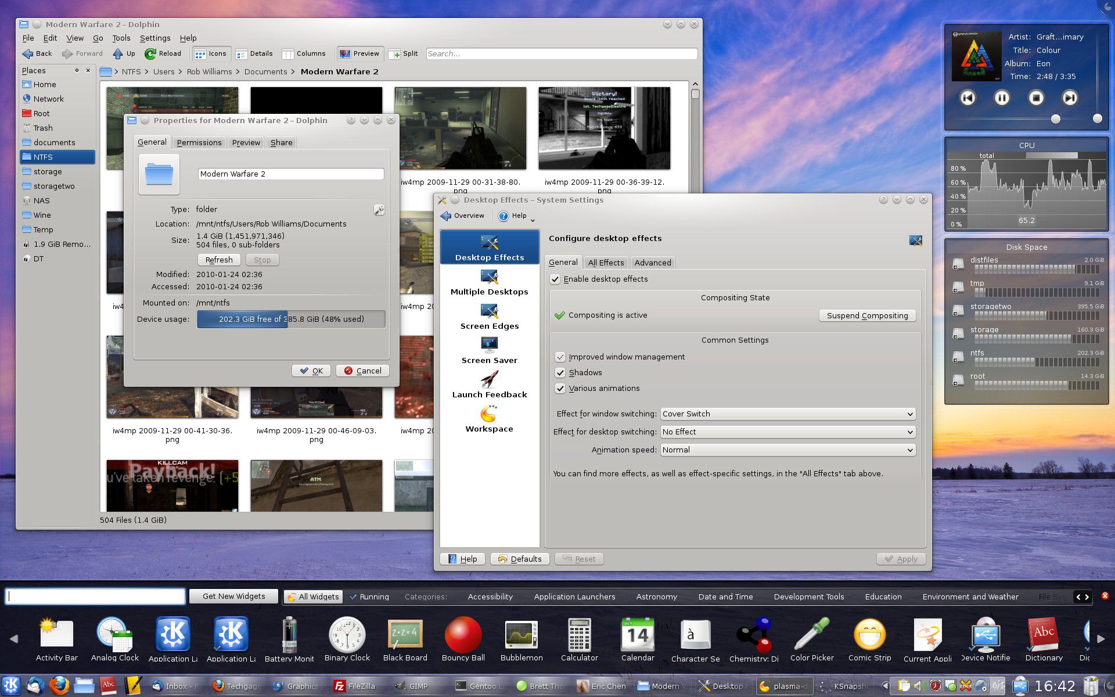Viewport: 1115px width, 697px height.
Task: Open Share tab in Properties dialog
Action: [281, 142]
